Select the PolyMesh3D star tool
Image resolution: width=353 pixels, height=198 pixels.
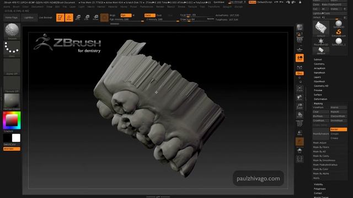click(x=321, y=42)
